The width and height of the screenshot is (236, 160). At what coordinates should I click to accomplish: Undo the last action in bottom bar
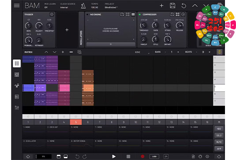click(x=77, y=156)
